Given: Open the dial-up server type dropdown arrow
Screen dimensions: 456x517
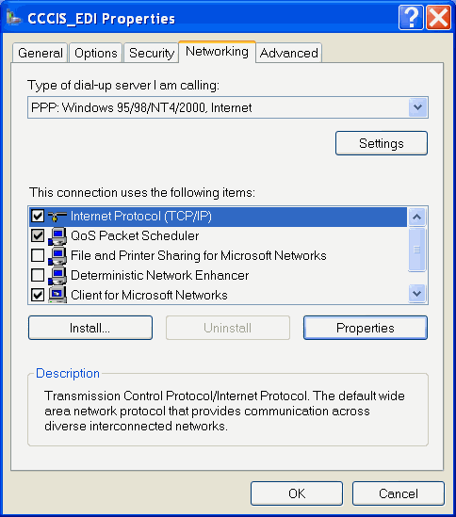Looking at the screenshot, I should pos(417,107).
